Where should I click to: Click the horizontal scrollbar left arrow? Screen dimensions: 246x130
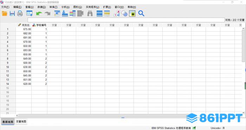point(17,115)
